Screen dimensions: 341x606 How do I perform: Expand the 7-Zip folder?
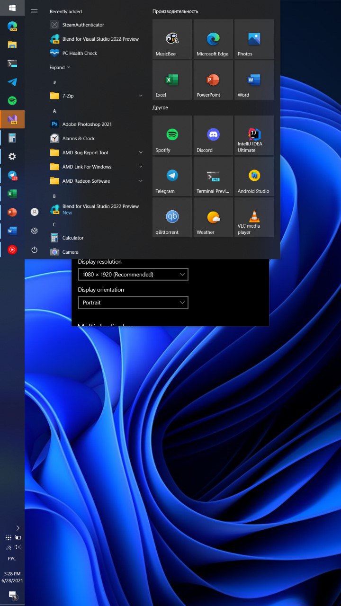[97, 96]
